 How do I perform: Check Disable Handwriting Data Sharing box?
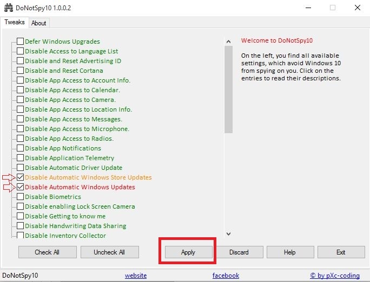coord(21,226)
